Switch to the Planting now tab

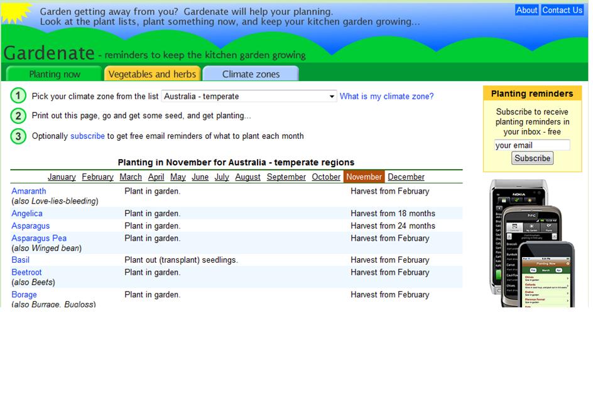[54, 74]
